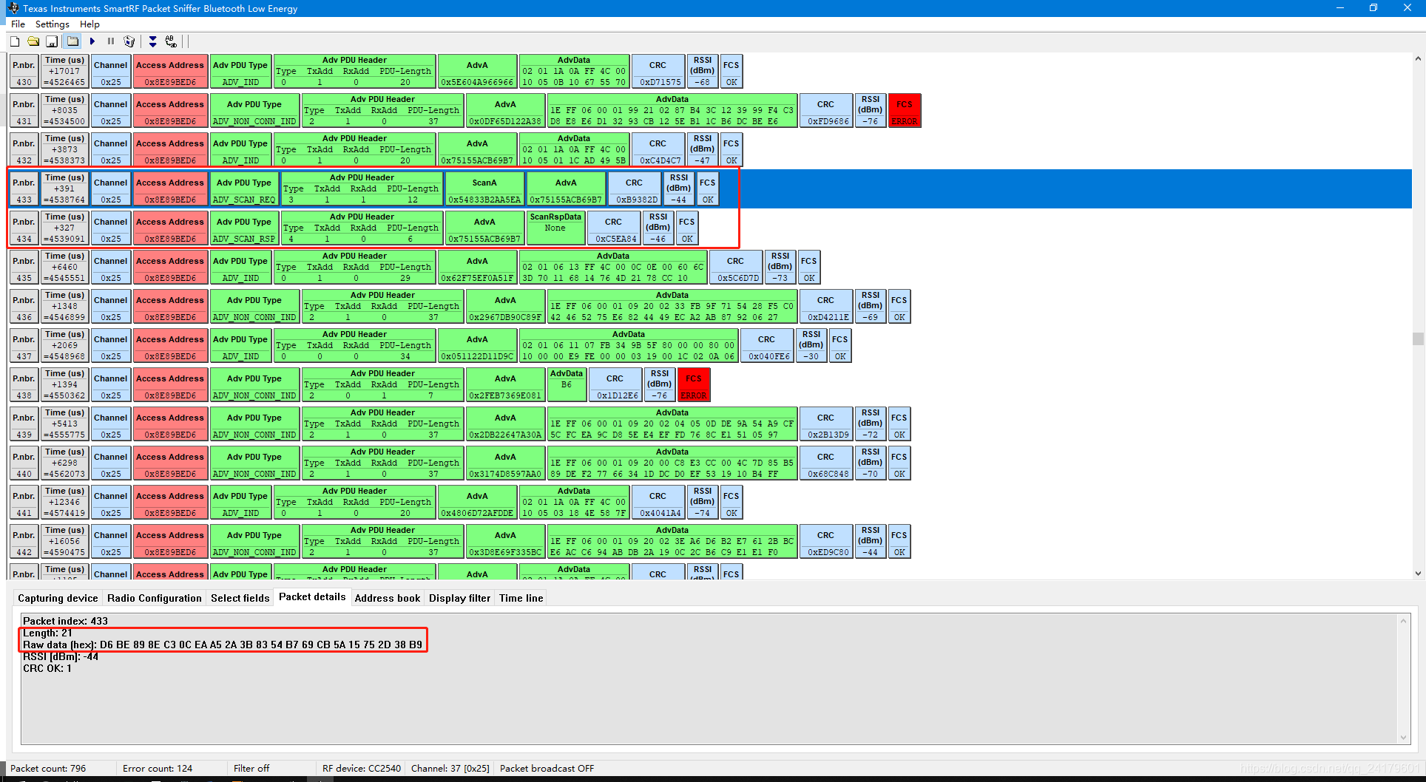Click Time +6298 cell of packet 440
Image resolution: width=1426 pixels, height=782 pixels.
point(65,463)
